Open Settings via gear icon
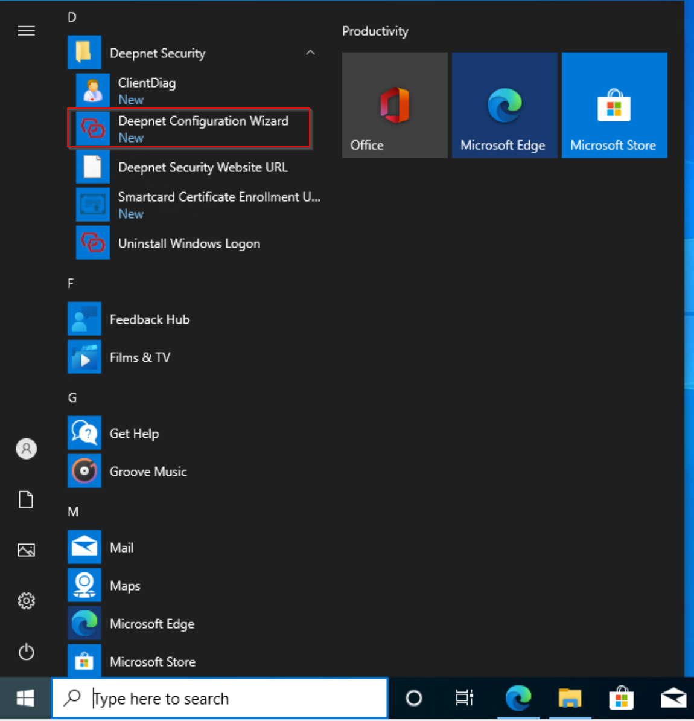The image size is (694, 721). pyautogui.click(x=26, y=601)
